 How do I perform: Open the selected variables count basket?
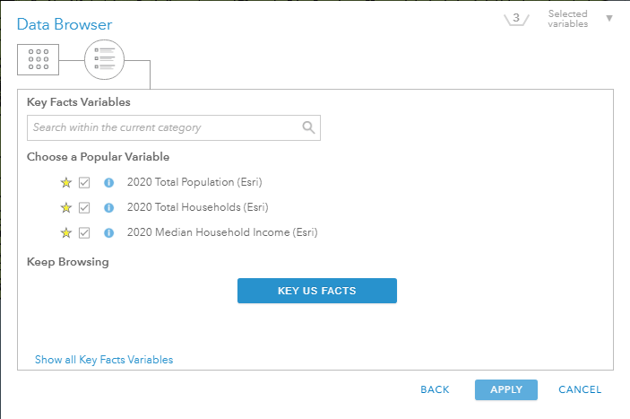click(x=516, y=18)
